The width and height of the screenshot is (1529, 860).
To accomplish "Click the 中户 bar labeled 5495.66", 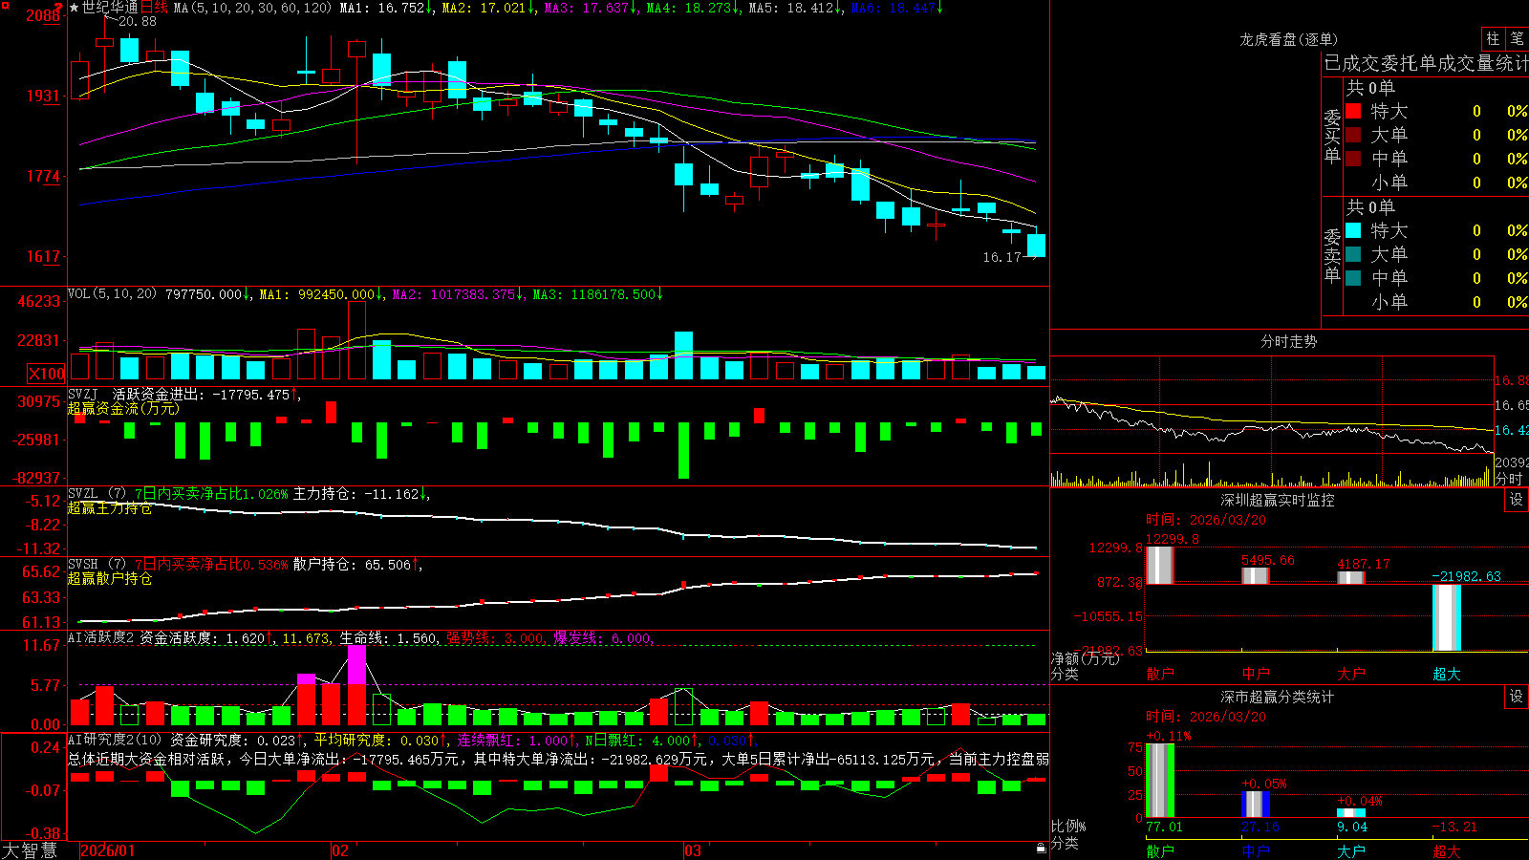I will tap(1256, 575).
